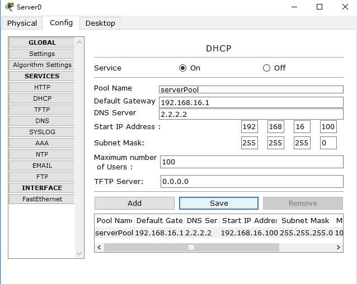
Task: Click the Add pool button
Action: [x=134, y=203]
